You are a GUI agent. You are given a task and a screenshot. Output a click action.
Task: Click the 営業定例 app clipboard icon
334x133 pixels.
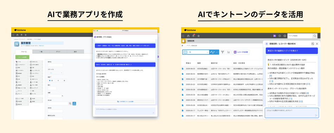(x=184, y=41)
